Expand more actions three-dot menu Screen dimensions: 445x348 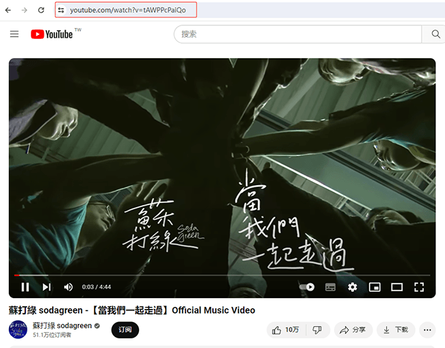click(x=428, y=330)
